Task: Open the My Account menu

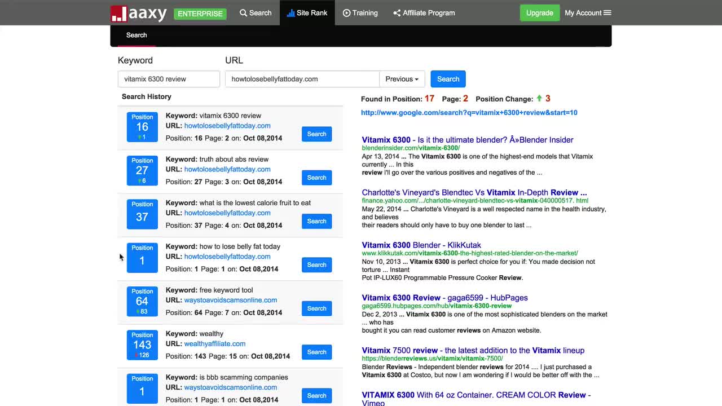Action: click(x=588, y=13)
